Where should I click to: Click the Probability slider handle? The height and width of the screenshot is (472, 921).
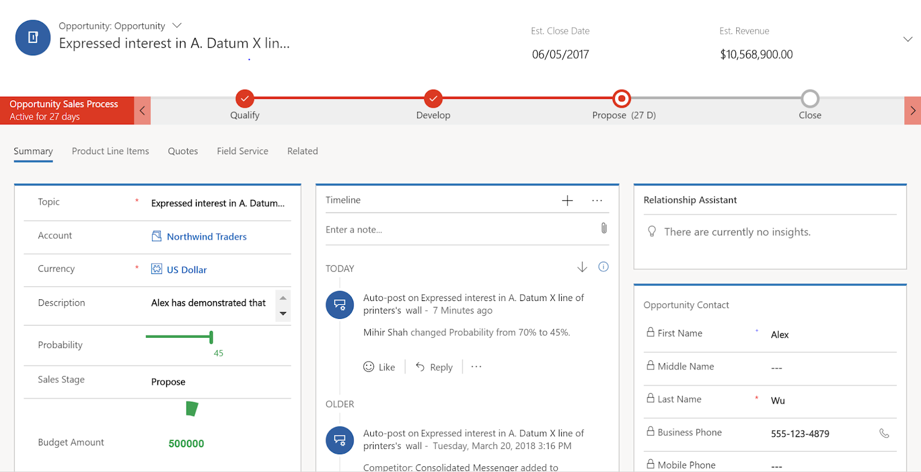tap(211, 337)
